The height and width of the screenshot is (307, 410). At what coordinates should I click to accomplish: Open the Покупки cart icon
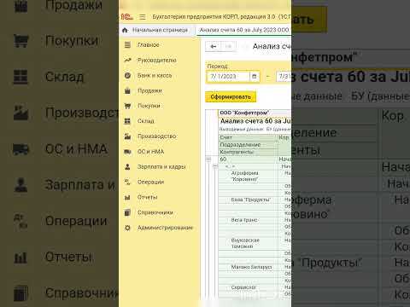click(127, 106)
